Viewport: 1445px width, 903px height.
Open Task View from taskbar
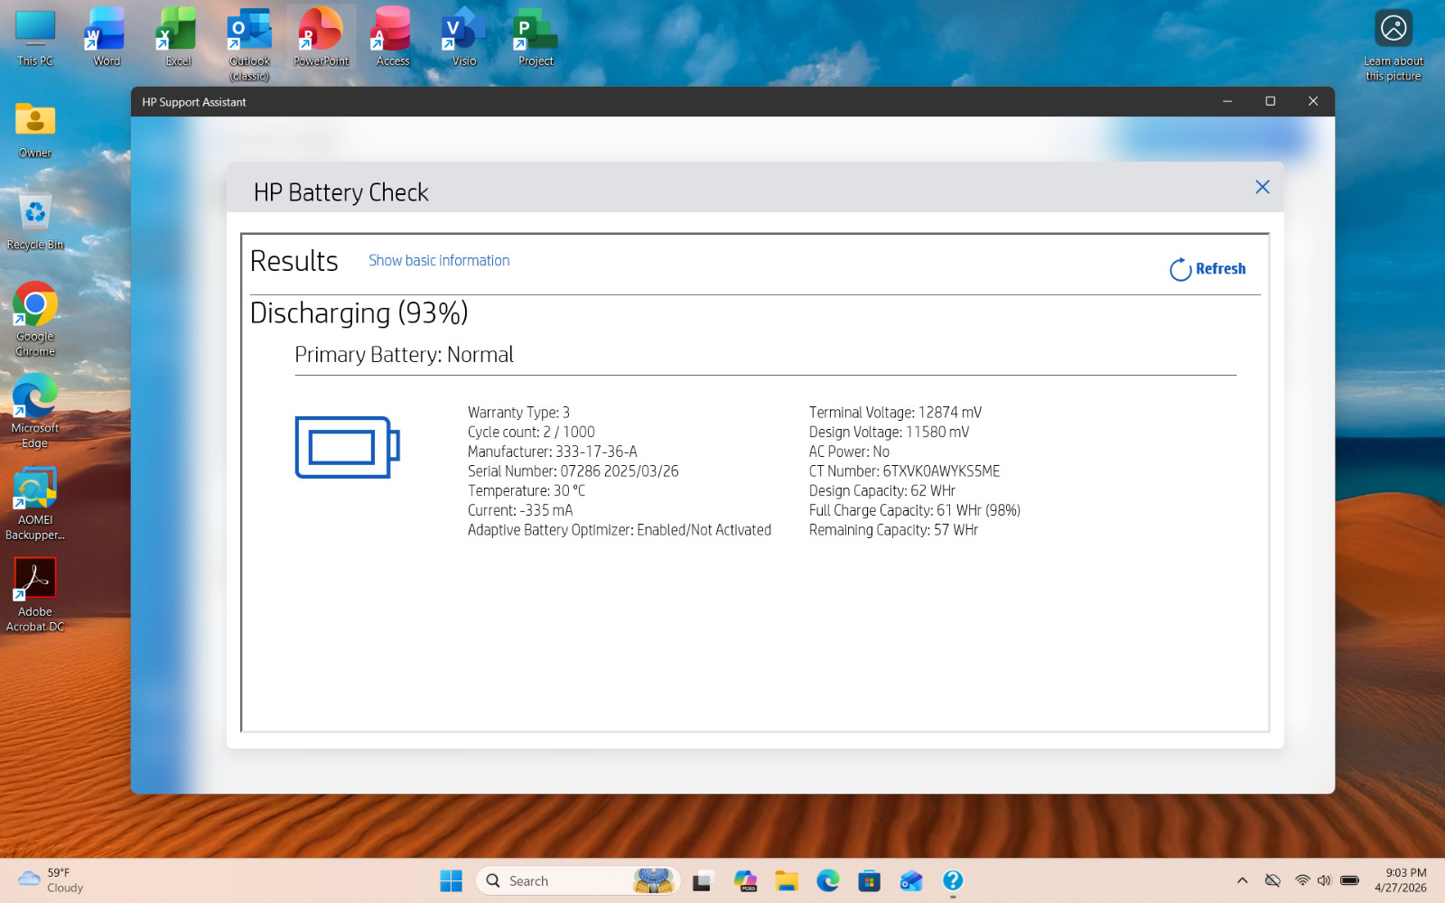[x=703, y=880]
